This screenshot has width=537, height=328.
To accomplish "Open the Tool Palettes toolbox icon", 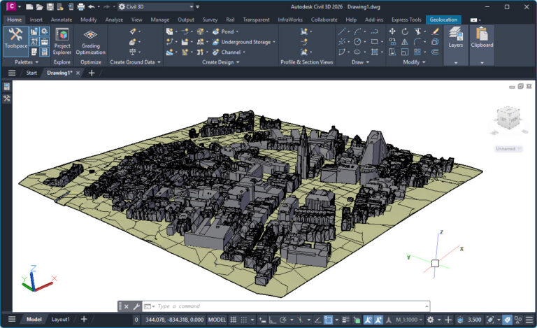I will tap(44, 42).
